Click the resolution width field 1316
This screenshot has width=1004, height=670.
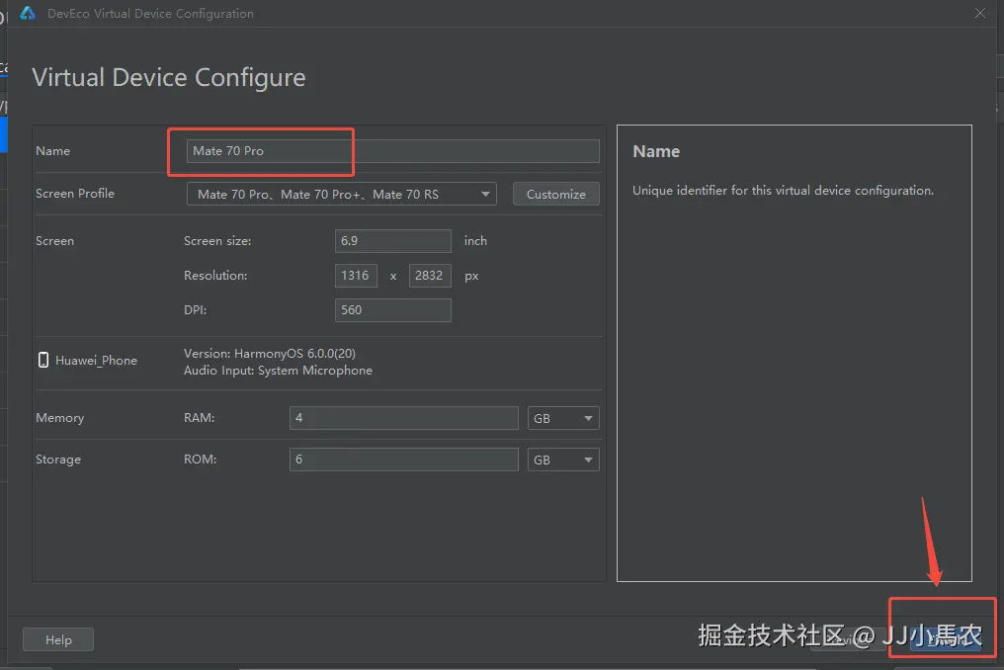point(356,276)
